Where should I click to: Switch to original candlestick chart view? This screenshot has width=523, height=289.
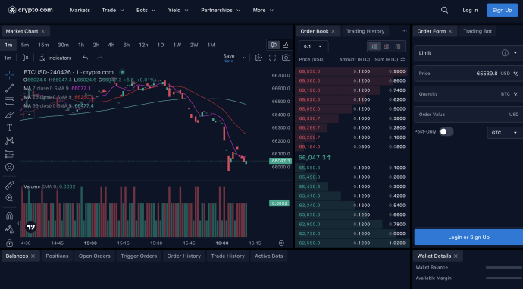point(274,45)
